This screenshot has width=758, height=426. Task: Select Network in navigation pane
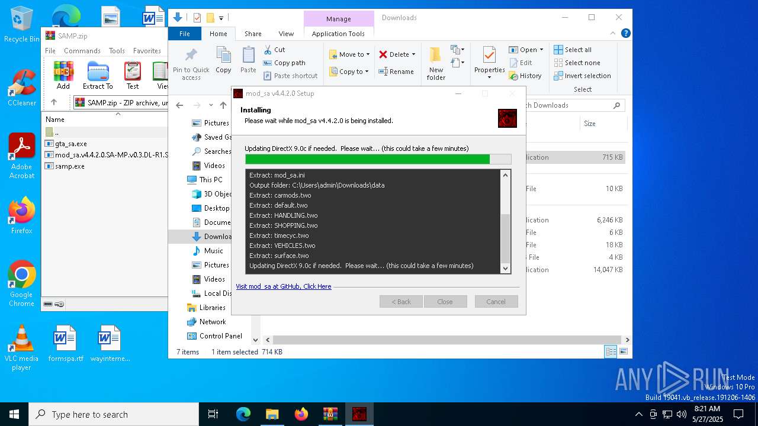tap(206, 322)
